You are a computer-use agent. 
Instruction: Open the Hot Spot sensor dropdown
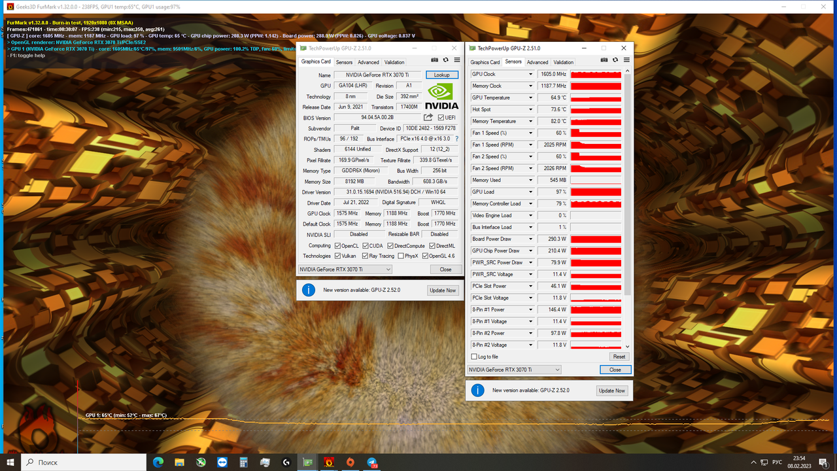pyautogui.click(x=530, y=109)
